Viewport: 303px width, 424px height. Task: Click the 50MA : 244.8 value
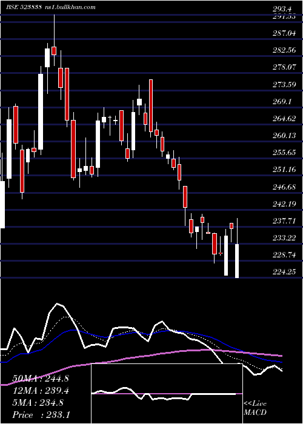[x=41, y=379]
